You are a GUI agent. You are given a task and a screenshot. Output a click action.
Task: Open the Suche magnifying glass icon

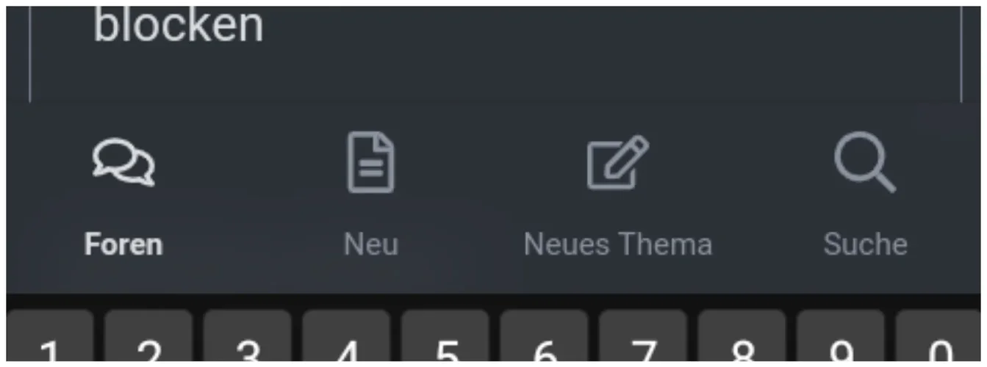865,163
